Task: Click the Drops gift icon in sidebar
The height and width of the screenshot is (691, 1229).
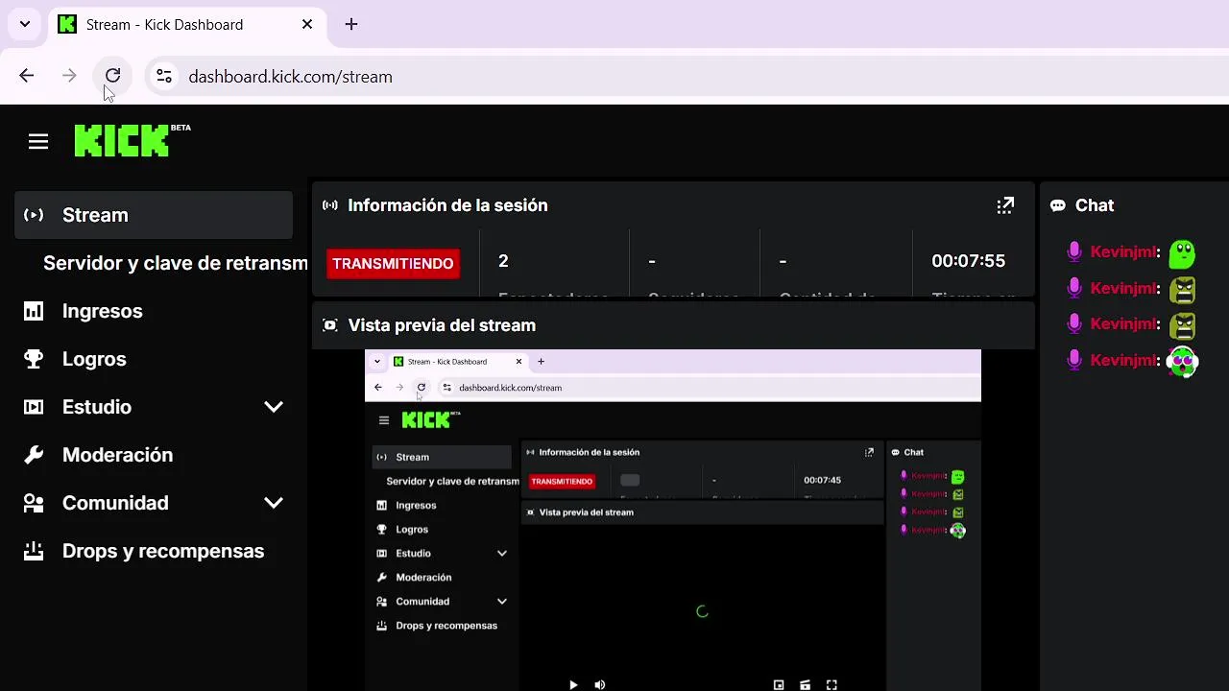Action: coord(34,551)
